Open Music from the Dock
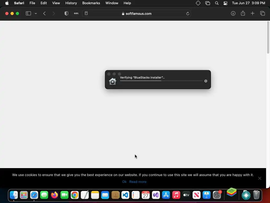 [176, 195]
